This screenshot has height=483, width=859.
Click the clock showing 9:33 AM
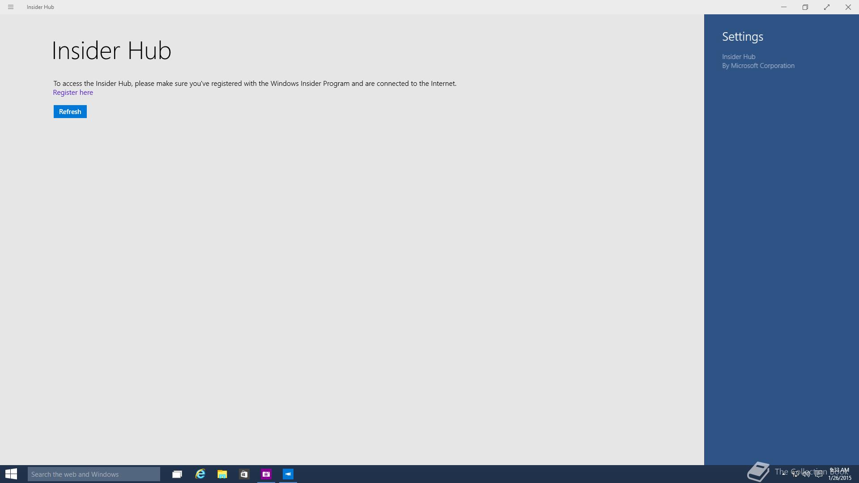(839, 474)
